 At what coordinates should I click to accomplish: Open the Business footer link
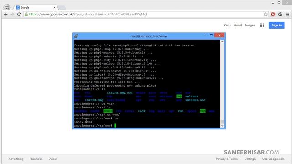tap(36, 159)
